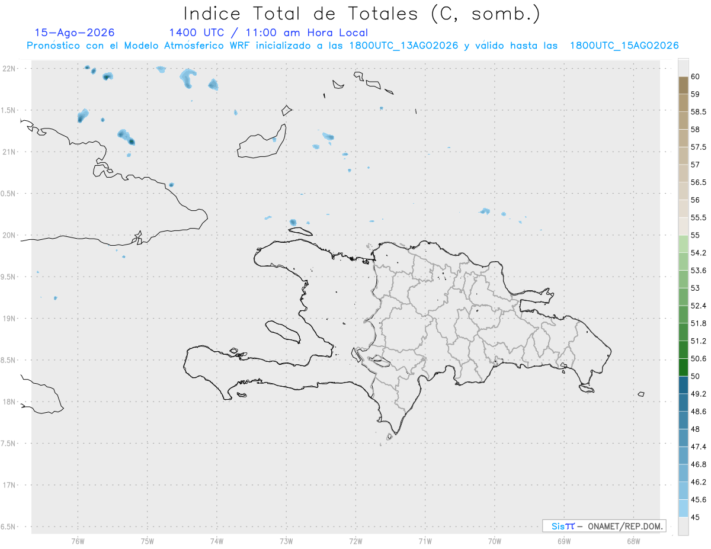Click colorbar value "45"

pos(695,518)
